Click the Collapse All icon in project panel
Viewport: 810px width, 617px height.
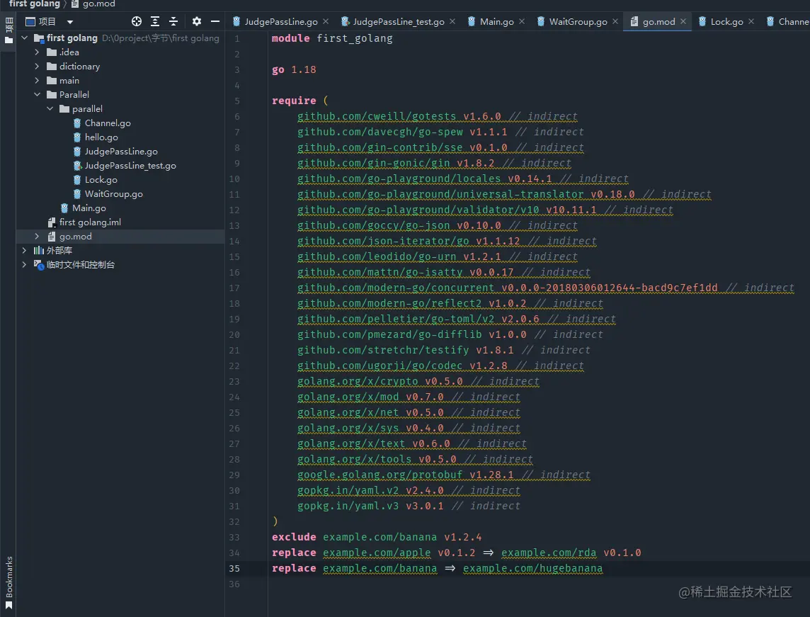(x=173, y=22)
